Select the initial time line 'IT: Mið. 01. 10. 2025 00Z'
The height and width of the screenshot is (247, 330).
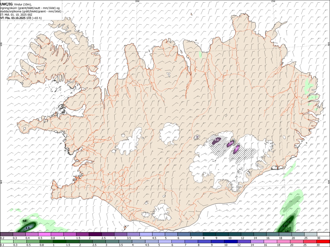(16, 15)
